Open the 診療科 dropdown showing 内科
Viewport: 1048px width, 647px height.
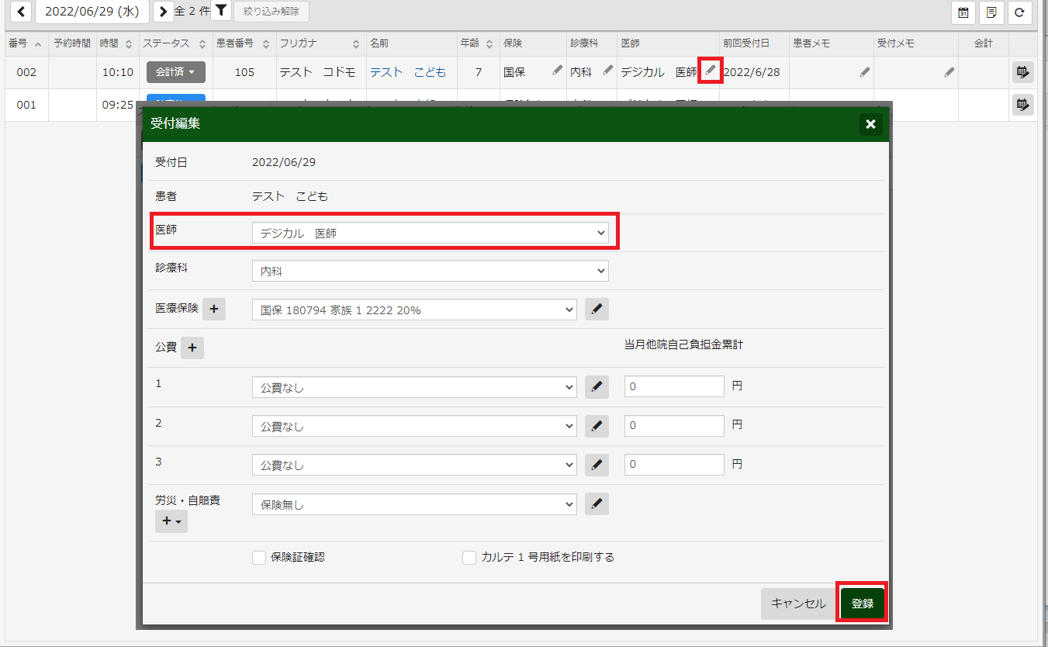tap(431, 271)
